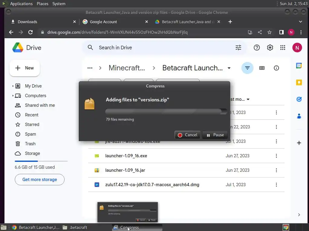Viewport: 309px width, 231px height.
Task: Open Drive help icon
Action: [x=256, y=48]
